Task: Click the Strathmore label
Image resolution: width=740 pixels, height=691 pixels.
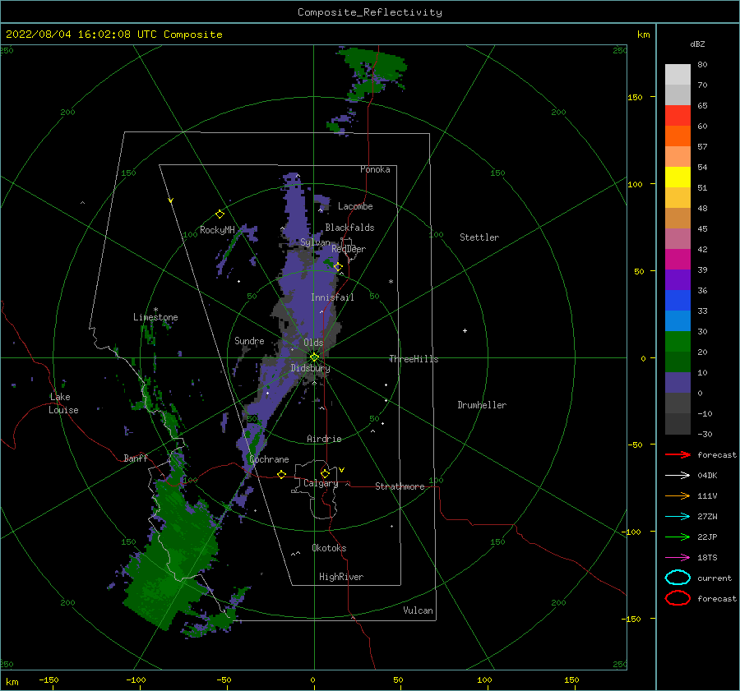Action: coord(400,486)
